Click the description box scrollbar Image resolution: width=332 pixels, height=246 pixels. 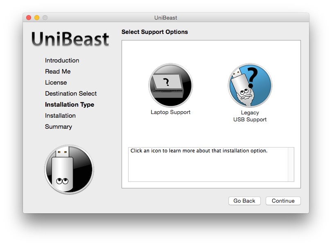(291, 164)
